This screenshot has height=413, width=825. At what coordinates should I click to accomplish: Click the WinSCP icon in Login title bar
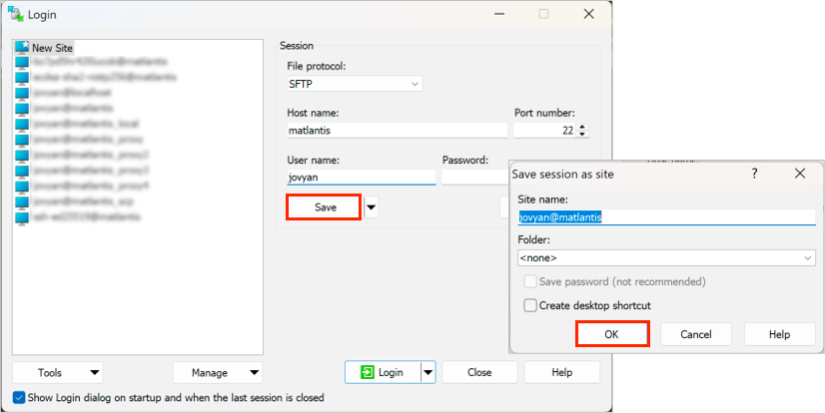pos(14,14)
